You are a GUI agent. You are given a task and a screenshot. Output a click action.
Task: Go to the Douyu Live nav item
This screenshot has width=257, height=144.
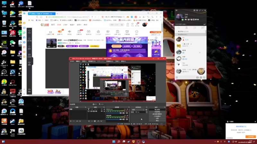(x=59, y=25)
